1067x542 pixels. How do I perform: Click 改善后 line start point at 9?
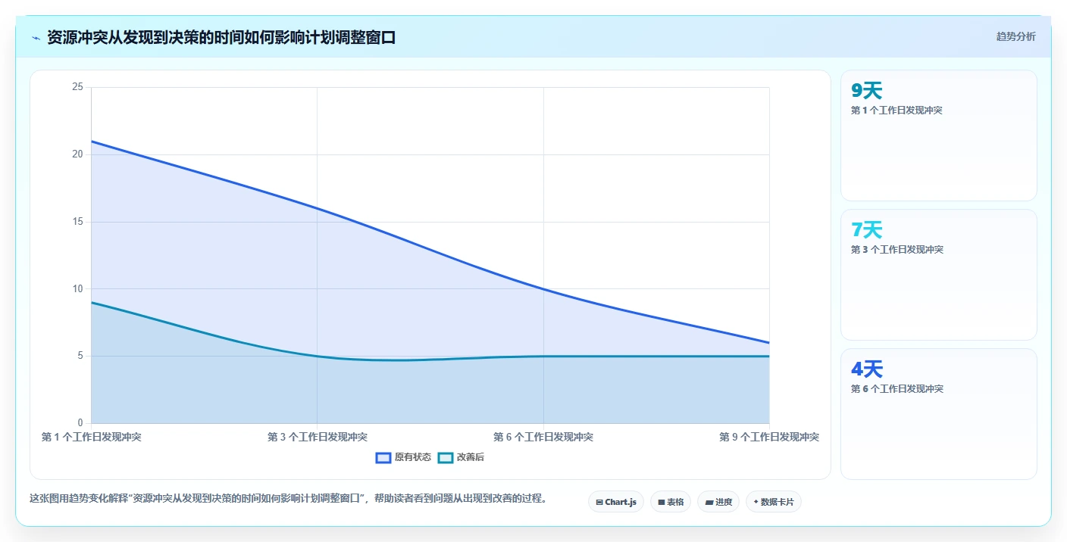click(x=91, y=302)
